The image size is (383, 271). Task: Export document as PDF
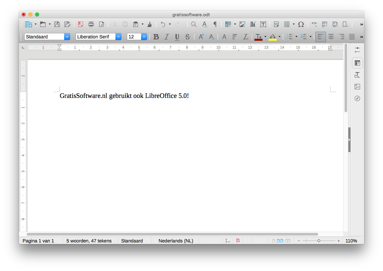click(x=80, y=24)
